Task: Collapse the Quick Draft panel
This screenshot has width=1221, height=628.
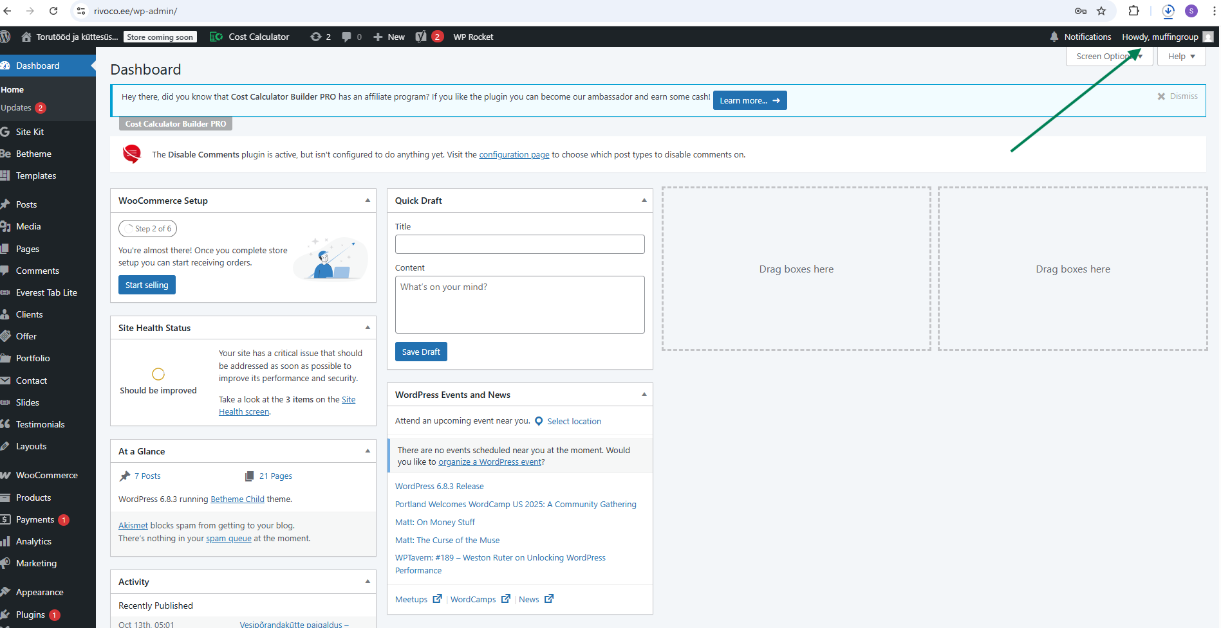Action: pos(644,201)
